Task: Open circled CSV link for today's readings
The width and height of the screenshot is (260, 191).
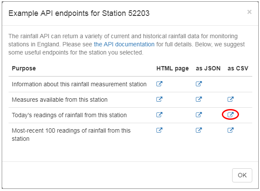Action: 230,115
